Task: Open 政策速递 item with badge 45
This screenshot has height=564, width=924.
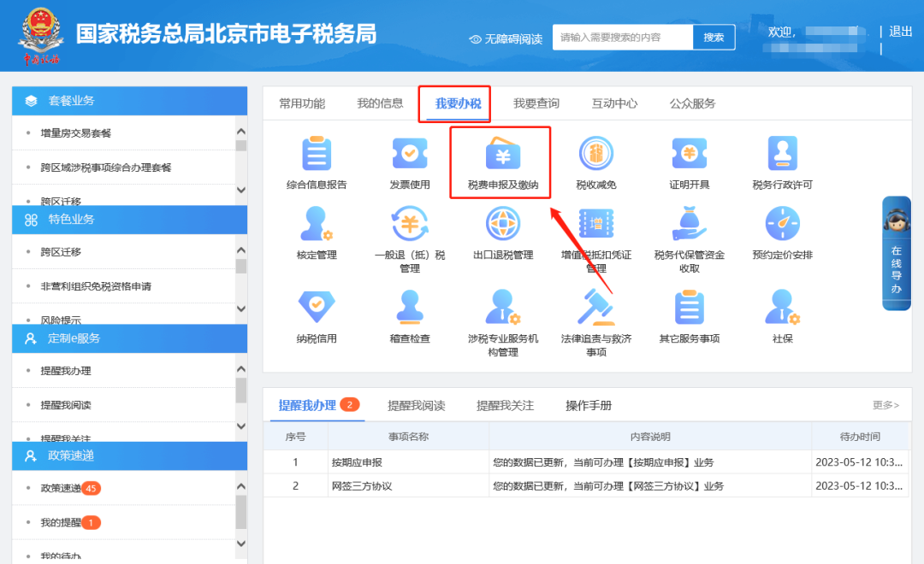Action: pyautogui.click(x=70, y=488)
